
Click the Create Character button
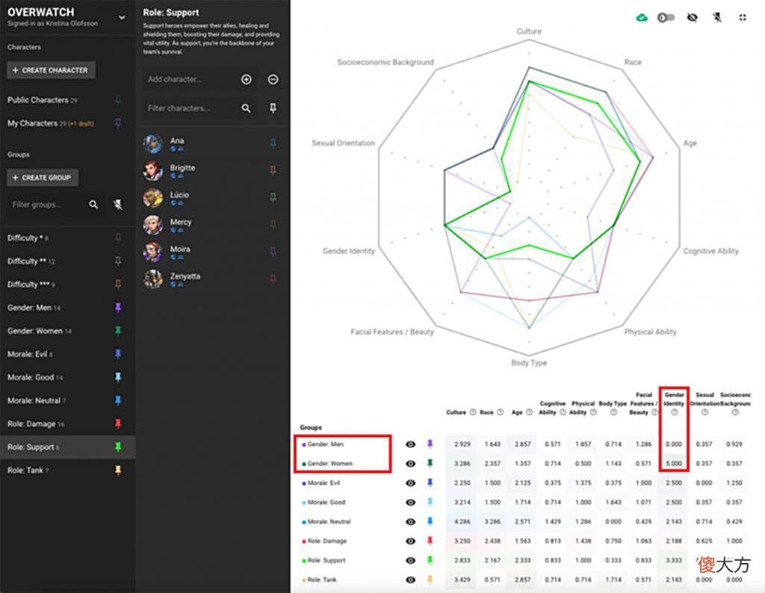(51, 70)
